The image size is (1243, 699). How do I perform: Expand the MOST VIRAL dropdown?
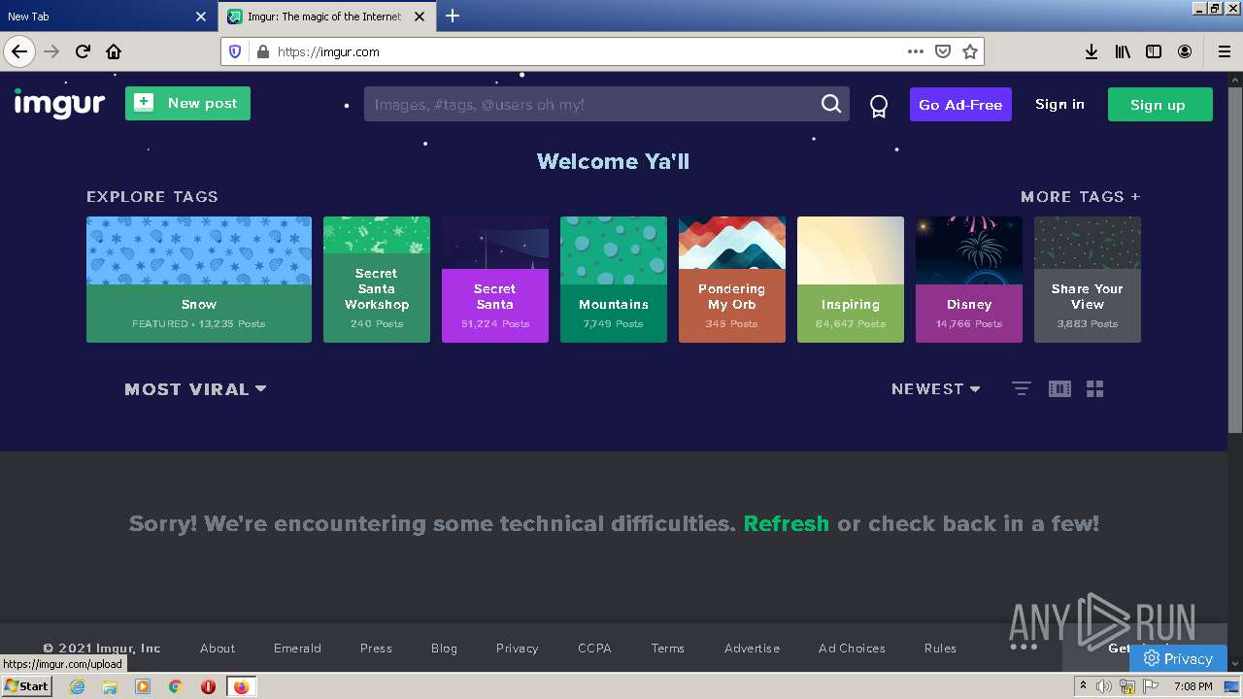click(195, 389)
